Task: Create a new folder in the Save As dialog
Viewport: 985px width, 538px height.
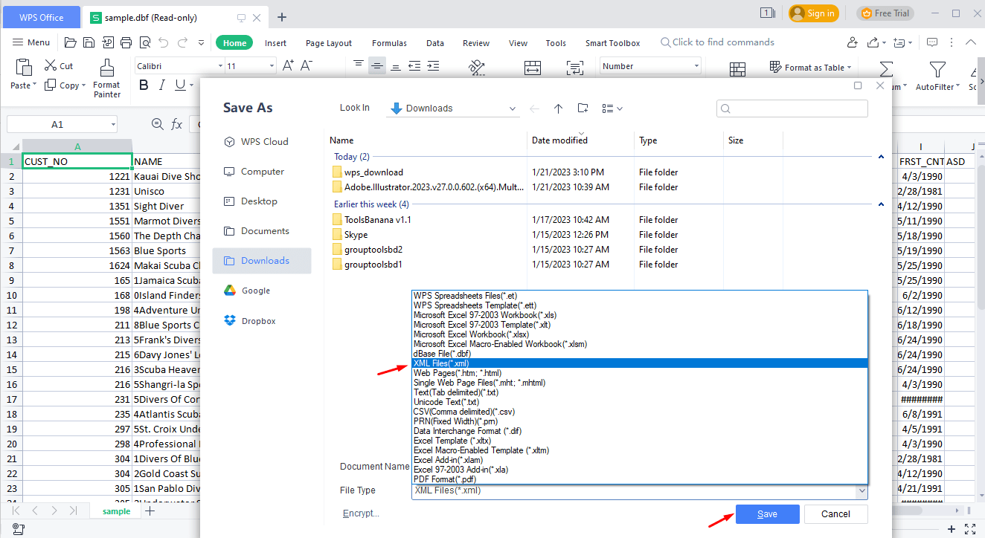Action: tap(583, 108)
